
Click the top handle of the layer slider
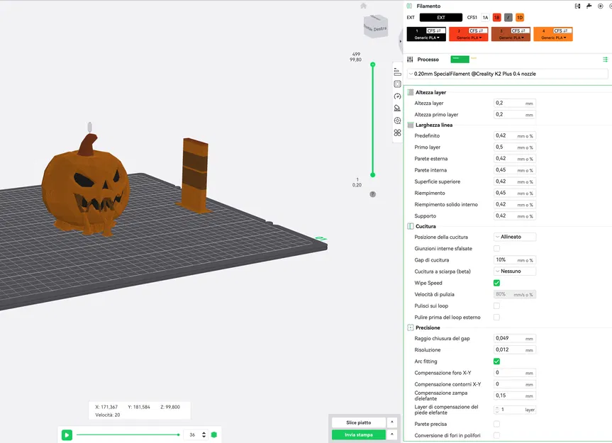coord(373,65)
